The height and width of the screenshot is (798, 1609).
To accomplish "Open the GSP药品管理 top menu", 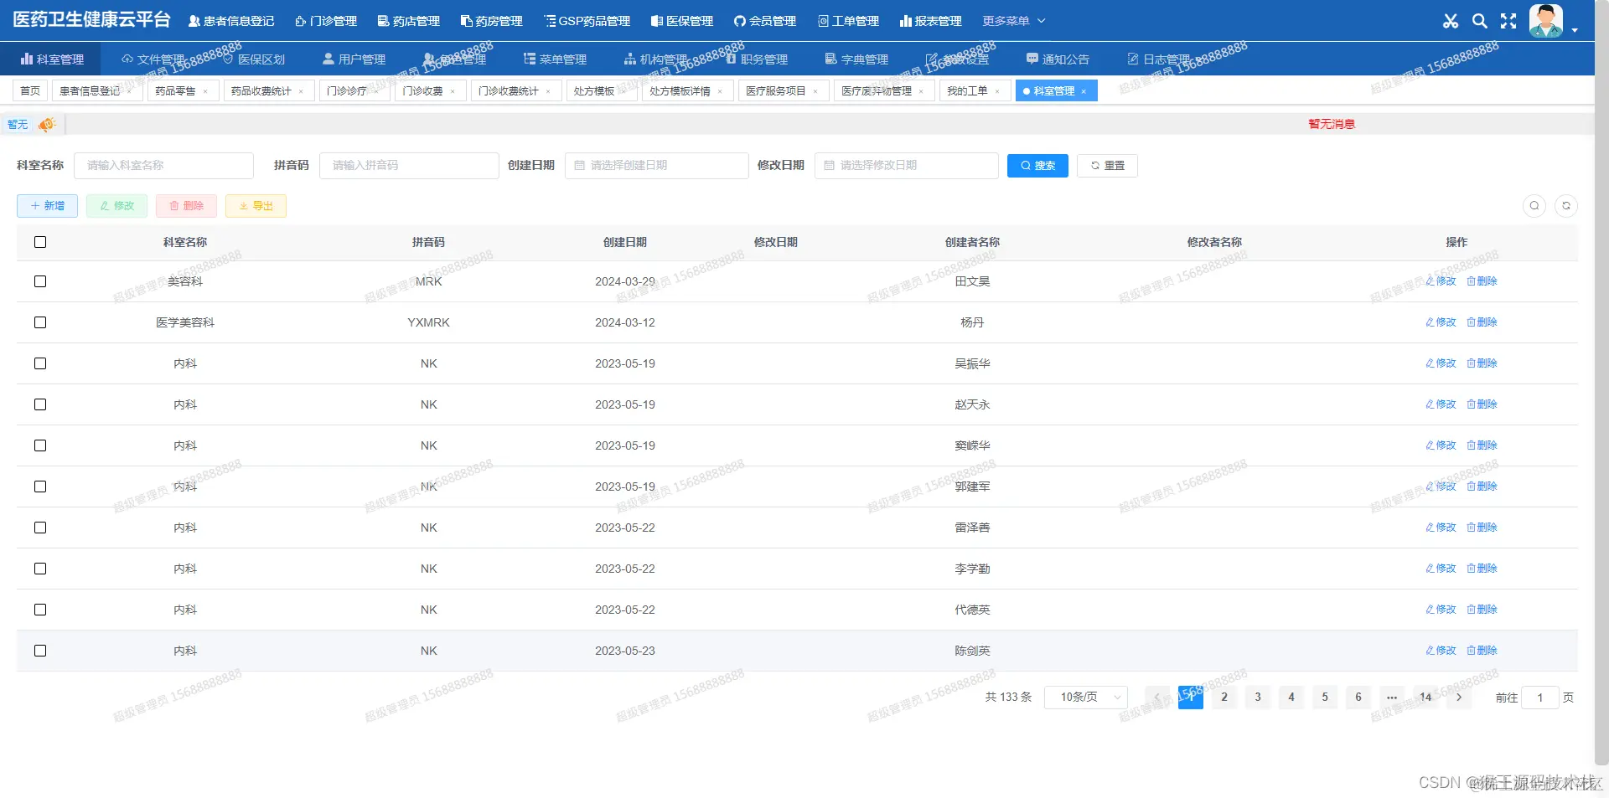I will pos(587,21).
